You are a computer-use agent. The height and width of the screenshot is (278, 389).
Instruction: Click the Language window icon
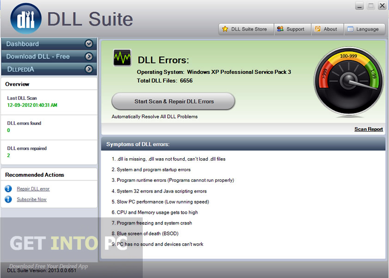pos(350,29)
